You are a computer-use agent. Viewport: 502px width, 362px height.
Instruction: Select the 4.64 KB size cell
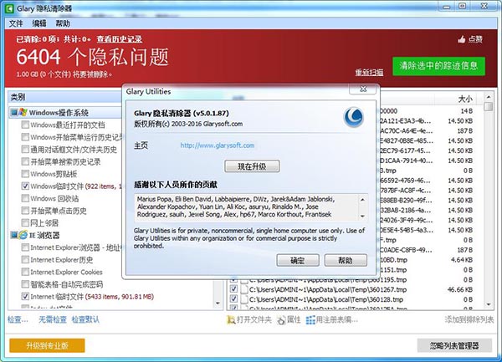(462, 260)
